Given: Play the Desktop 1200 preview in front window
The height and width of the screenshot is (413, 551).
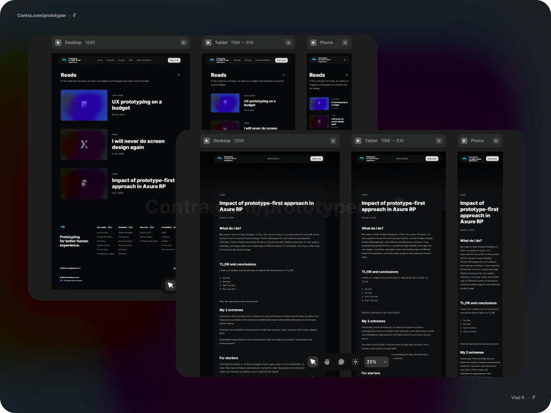Looking at the screenshot, I should tap(207, 140).
